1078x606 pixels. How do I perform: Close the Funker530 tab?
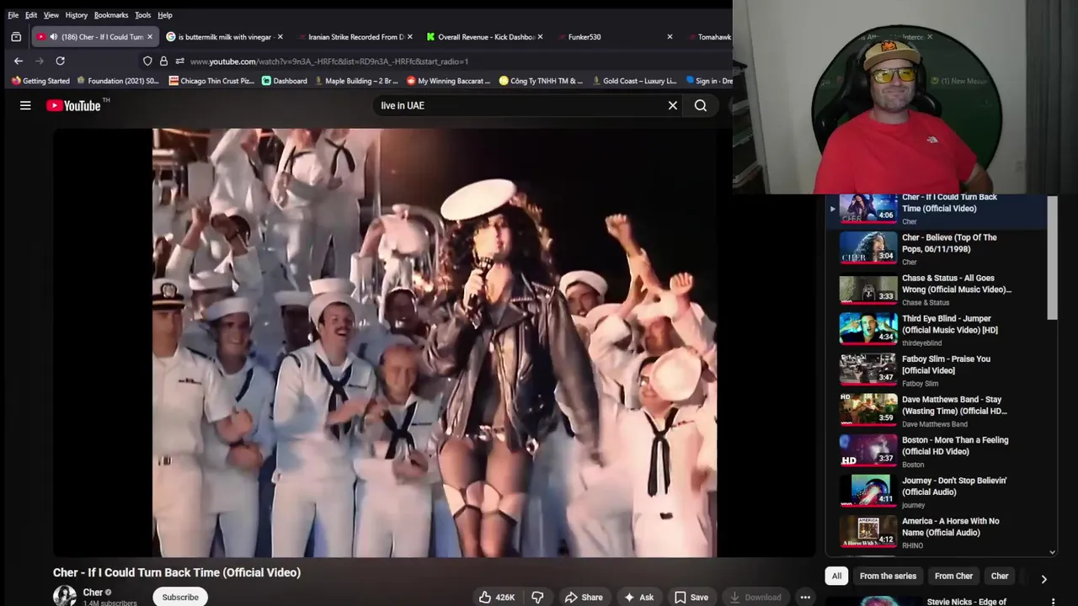tap(670, 37)
